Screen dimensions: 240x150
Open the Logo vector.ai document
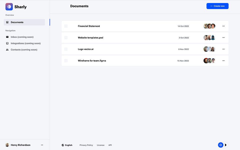coord(85,49)
